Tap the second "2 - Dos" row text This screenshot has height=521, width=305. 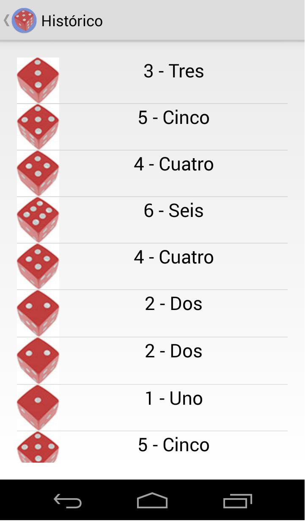coord(174,351)
